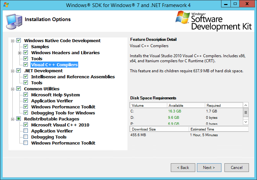This screenshot has width=257, height=180.
Task: Select the Microsoft Help System label
Action: click(x=55, y=95)
